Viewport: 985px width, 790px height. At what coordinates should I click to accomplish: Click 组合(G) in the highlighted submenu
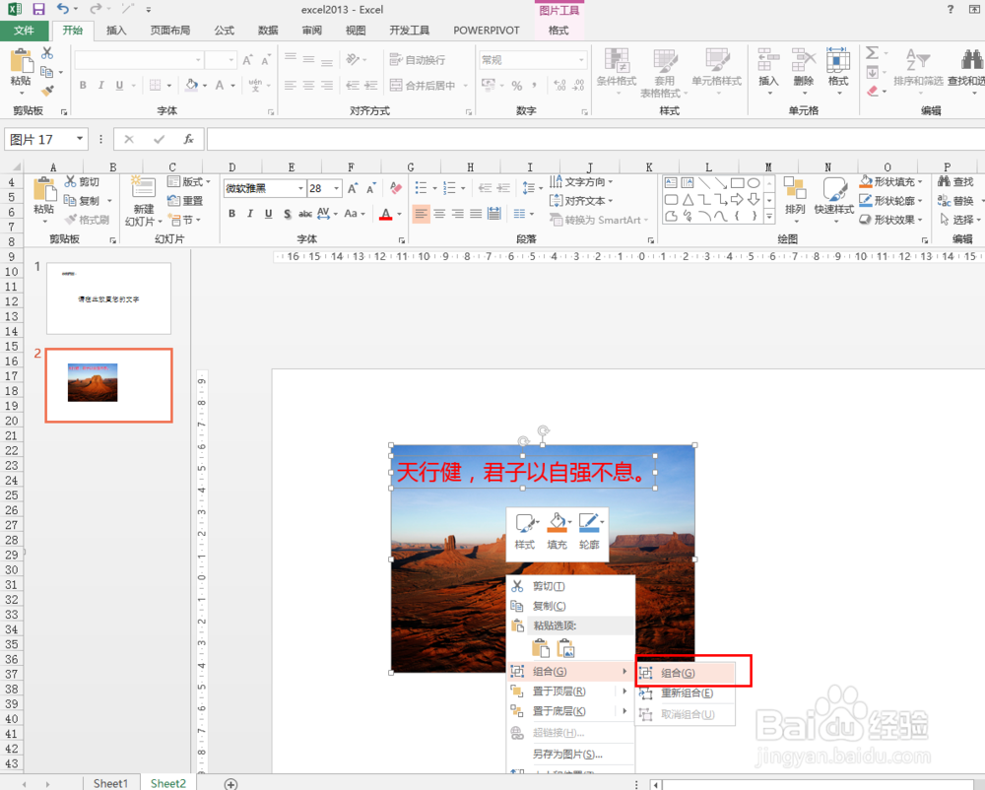click(x=676, y=671)
